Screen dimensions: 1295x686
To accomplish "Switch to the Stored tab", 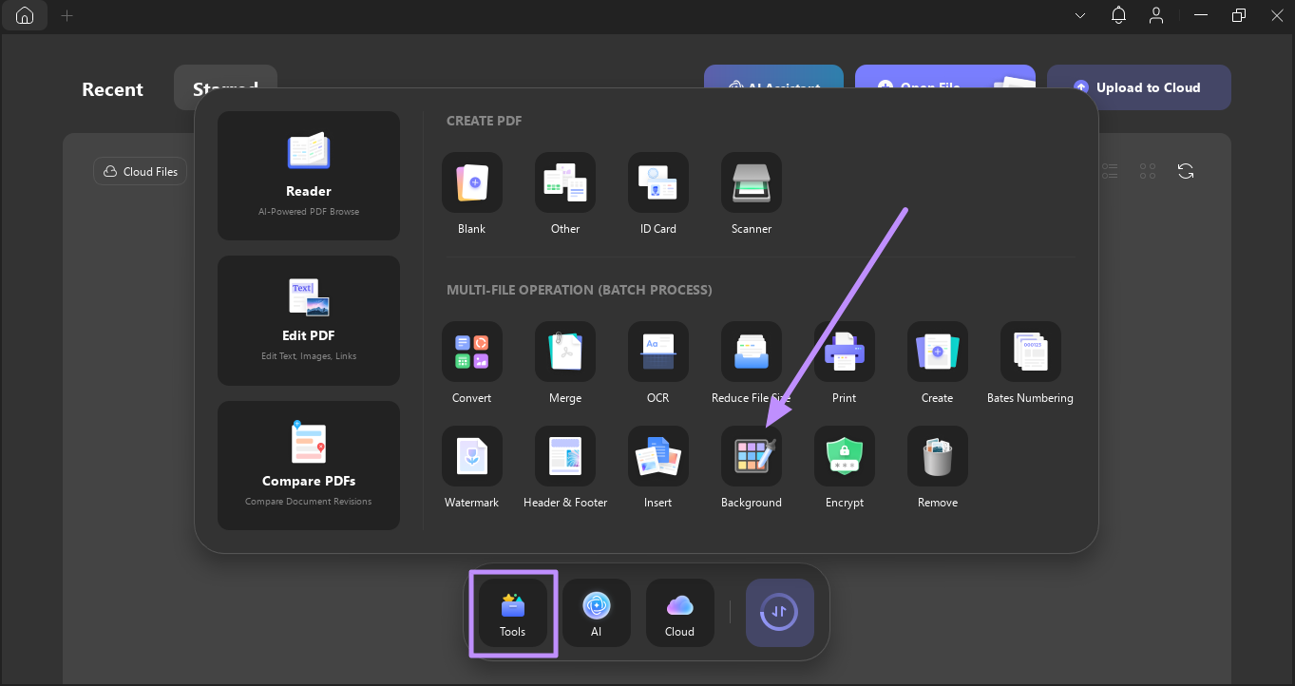I will point(225,84).
